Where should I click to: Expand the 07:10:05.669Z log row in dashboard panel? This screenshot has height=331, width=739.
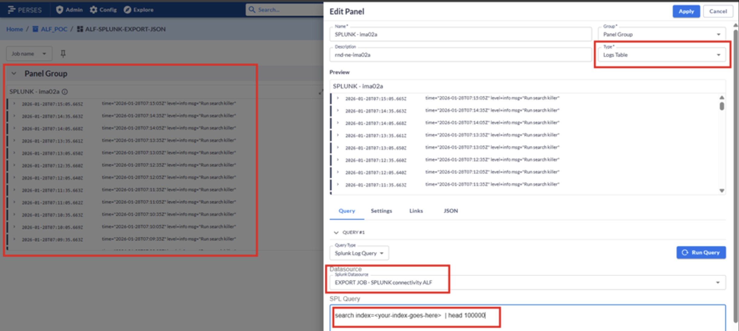pos(14,227)
